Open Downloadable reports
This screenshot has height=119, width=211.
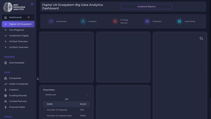pyautogui.click(x=17, y=63)
